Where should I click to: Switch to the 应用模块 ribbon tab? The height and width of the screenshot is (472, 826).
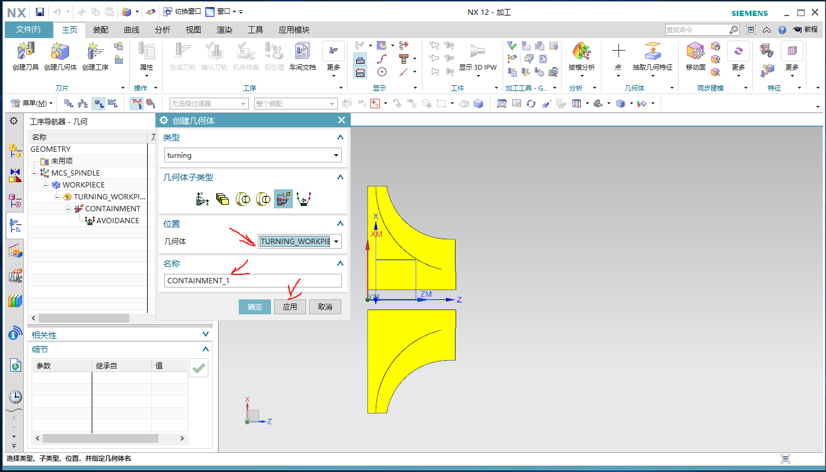[294, 30]
